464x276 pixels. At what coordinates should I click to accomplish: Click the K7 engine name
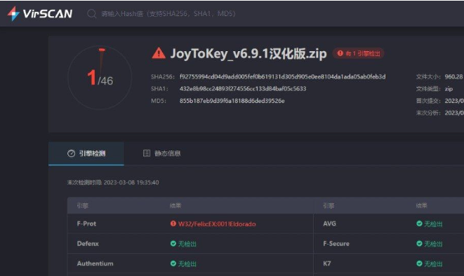point(326,263)
